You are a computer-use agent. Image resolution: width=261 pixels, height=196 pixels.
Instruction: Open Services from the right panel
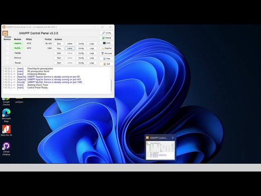click(x=106, y=53)
